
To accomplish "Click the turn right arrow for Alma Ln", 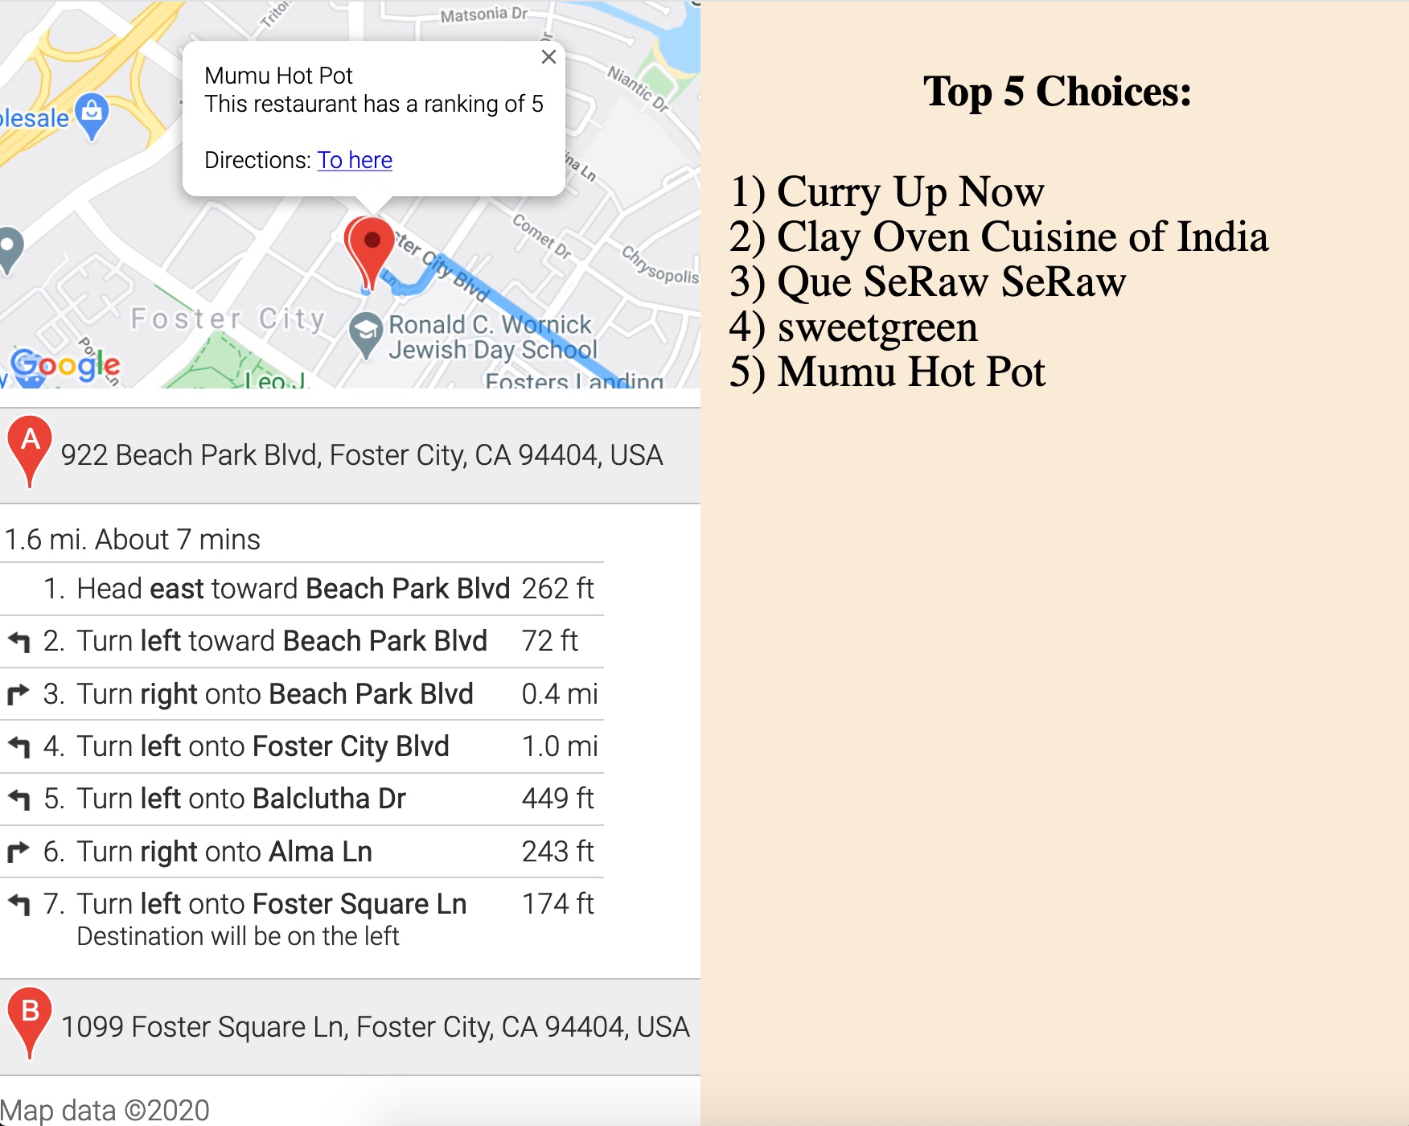I will [x=18, y=851].
